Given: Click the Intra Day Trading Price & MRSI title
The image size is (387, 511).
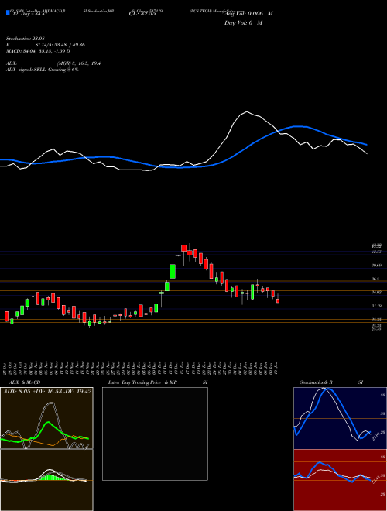Looking at the screenshot, I should point(158,382).
